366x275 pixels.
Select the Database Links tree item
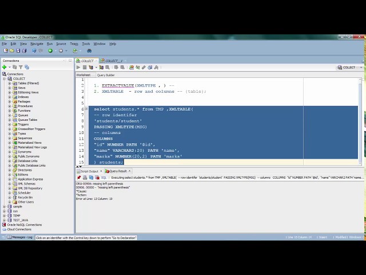(27, 161)
